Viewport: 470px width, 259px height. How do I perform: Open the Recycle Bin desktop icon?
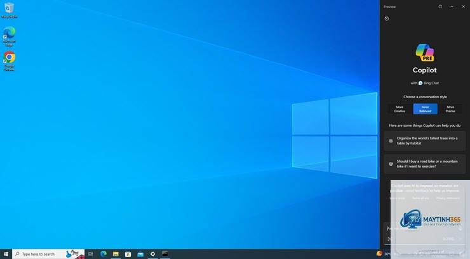[x=9, y=10]
